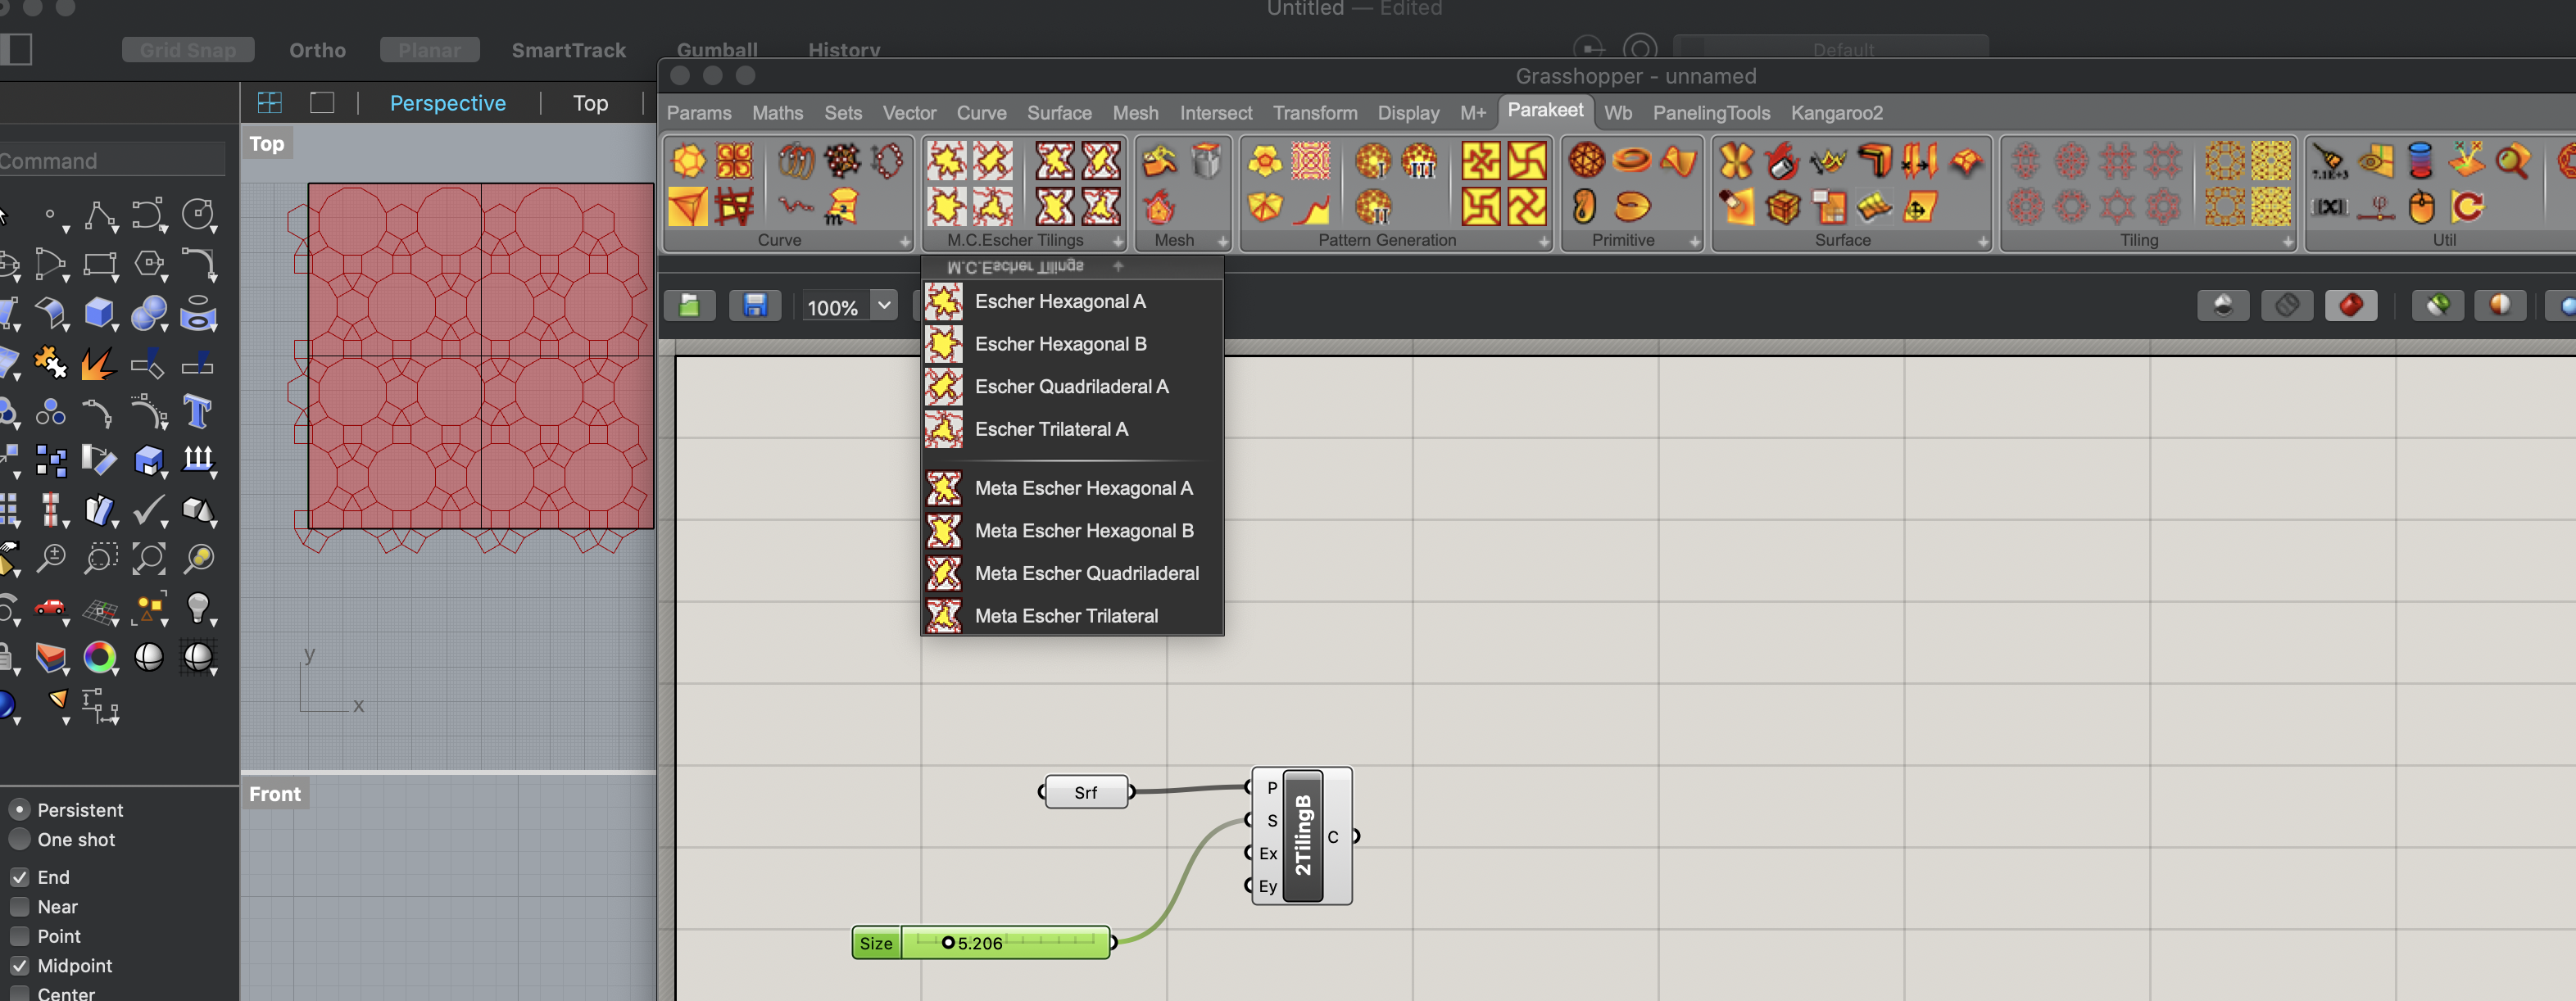Click the light bulb icon
Viewport: 2576px width, 1001px height.
(198, 607)
